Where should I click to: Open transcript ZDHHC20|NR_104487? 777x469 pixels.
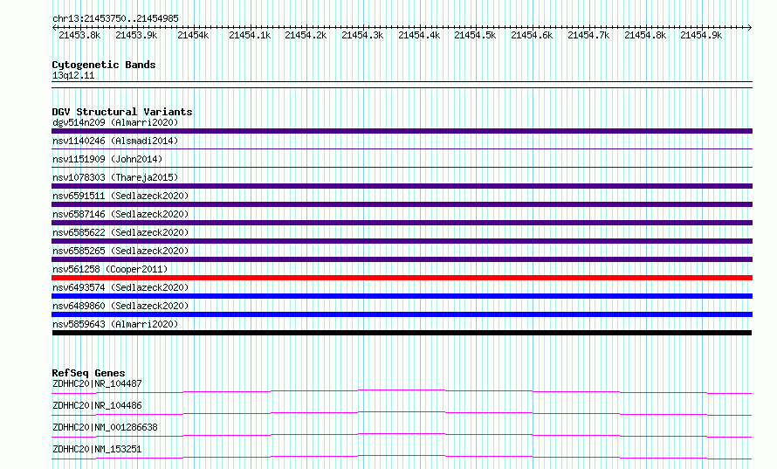[x=97, y=383]
